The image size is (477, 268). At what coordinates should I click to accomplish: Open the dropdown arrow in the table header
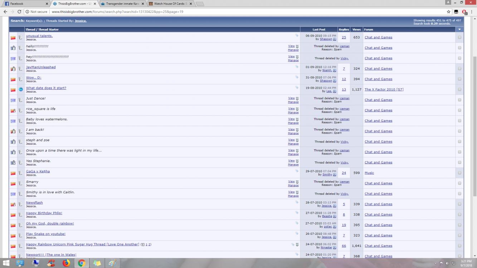point(459,30)
